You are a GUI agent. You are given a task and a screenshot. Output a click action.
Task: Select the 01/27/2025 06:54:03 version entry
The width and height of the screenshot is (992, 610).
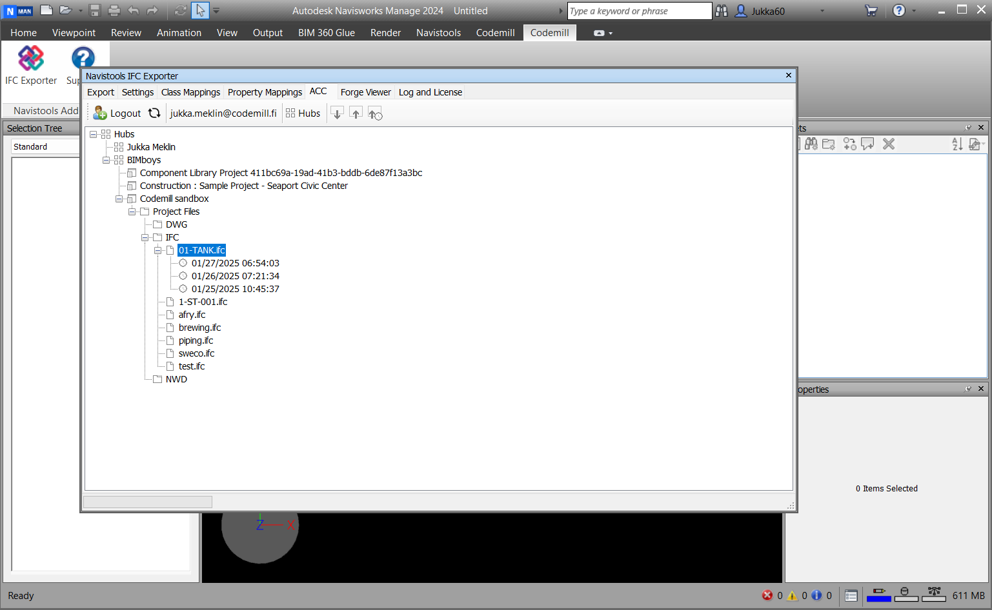click(236, 263)
